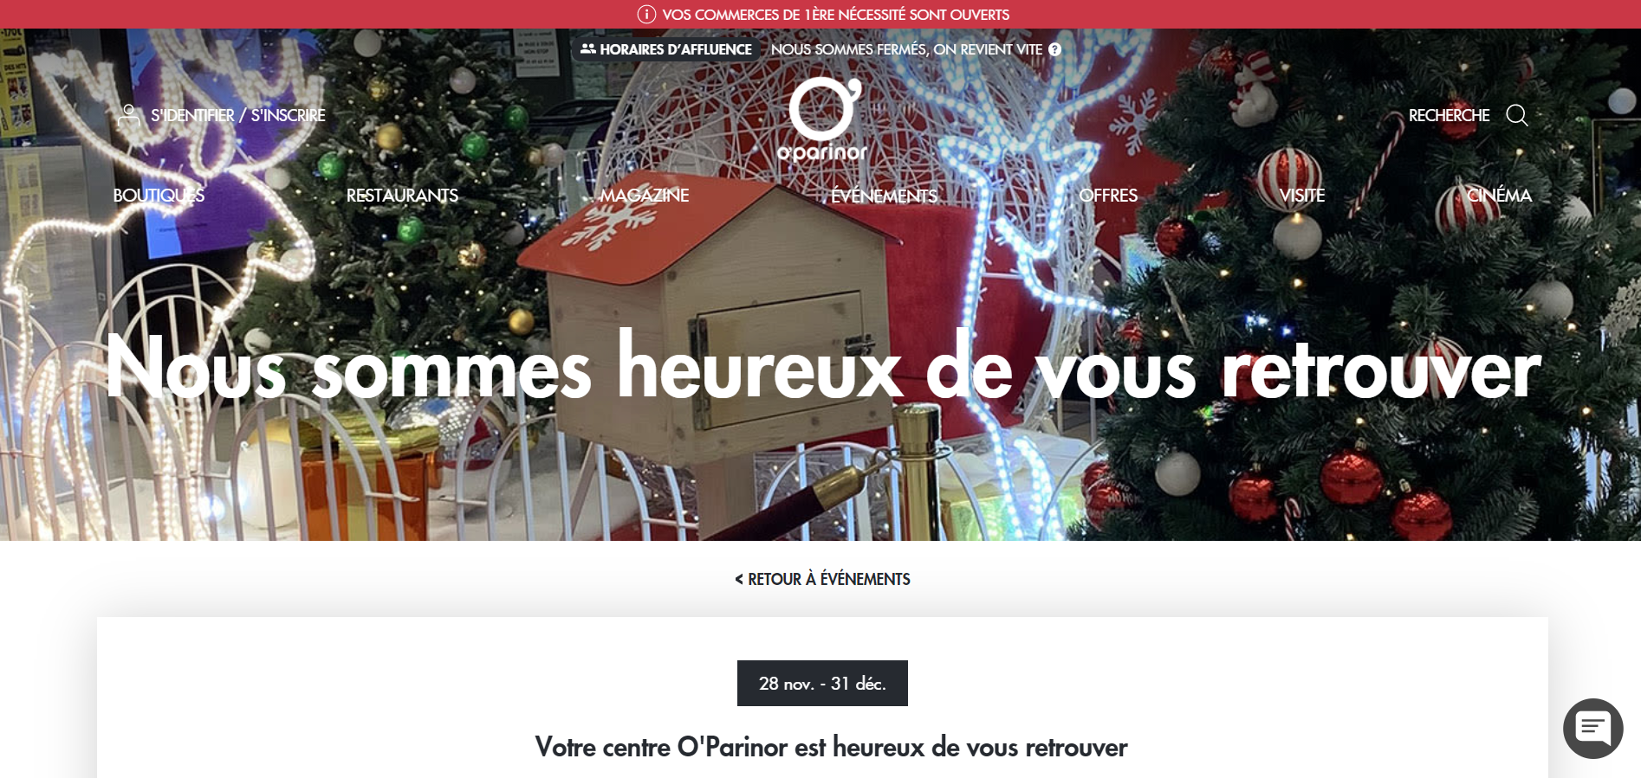The width and height of the screenshot is (1641, 778).
Task: Open the Restaurants menu
Action: (402, 196)
